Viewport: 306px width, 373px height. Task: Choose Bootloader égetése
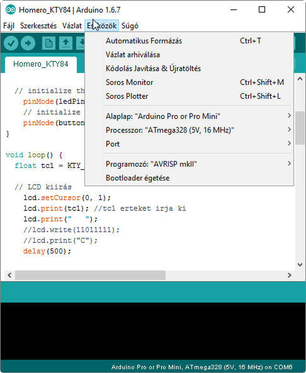(189, 178)
